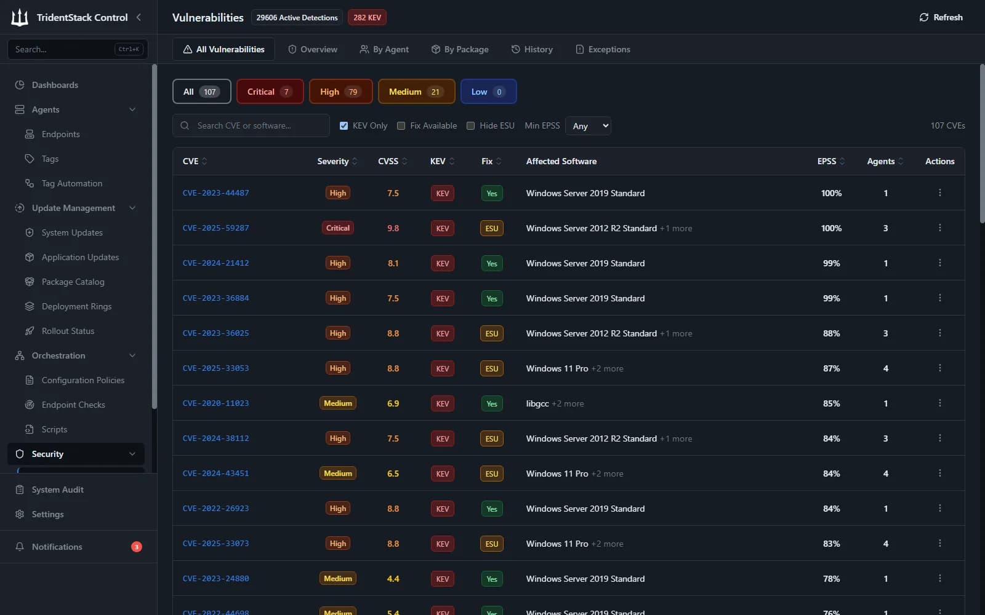This screenshot has width=985, height=615.
Task: Click the sidebar Search box
Action: pos(78,49)
